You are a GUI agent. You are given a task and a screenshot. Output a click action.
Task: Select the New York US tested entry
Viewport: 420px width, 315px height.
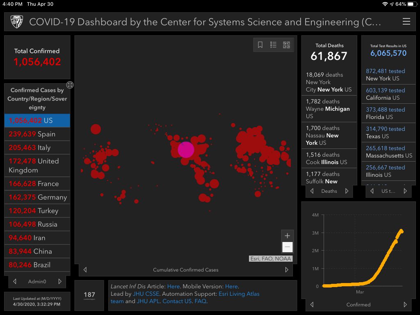pos(385,75)
